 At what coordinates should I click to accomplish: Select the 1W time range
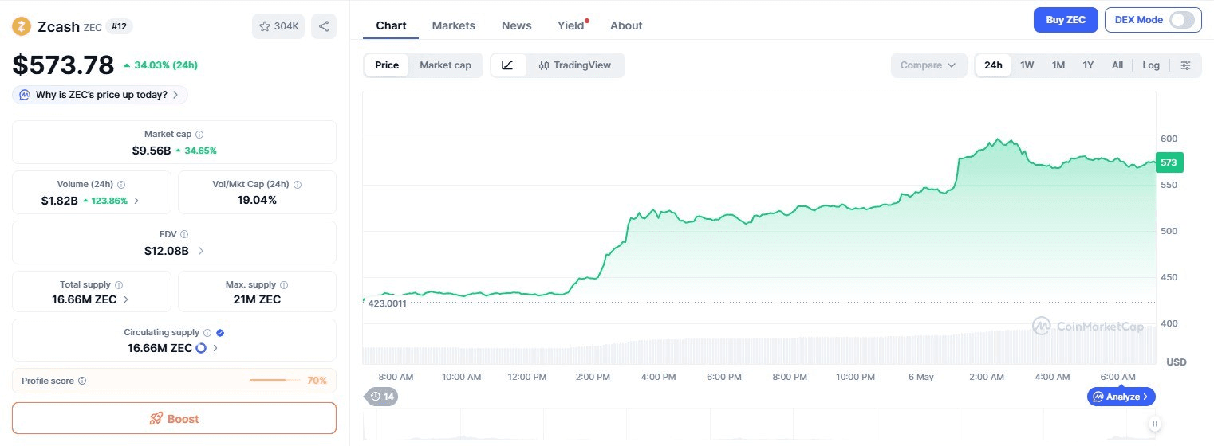click(x=1027, y=65)
